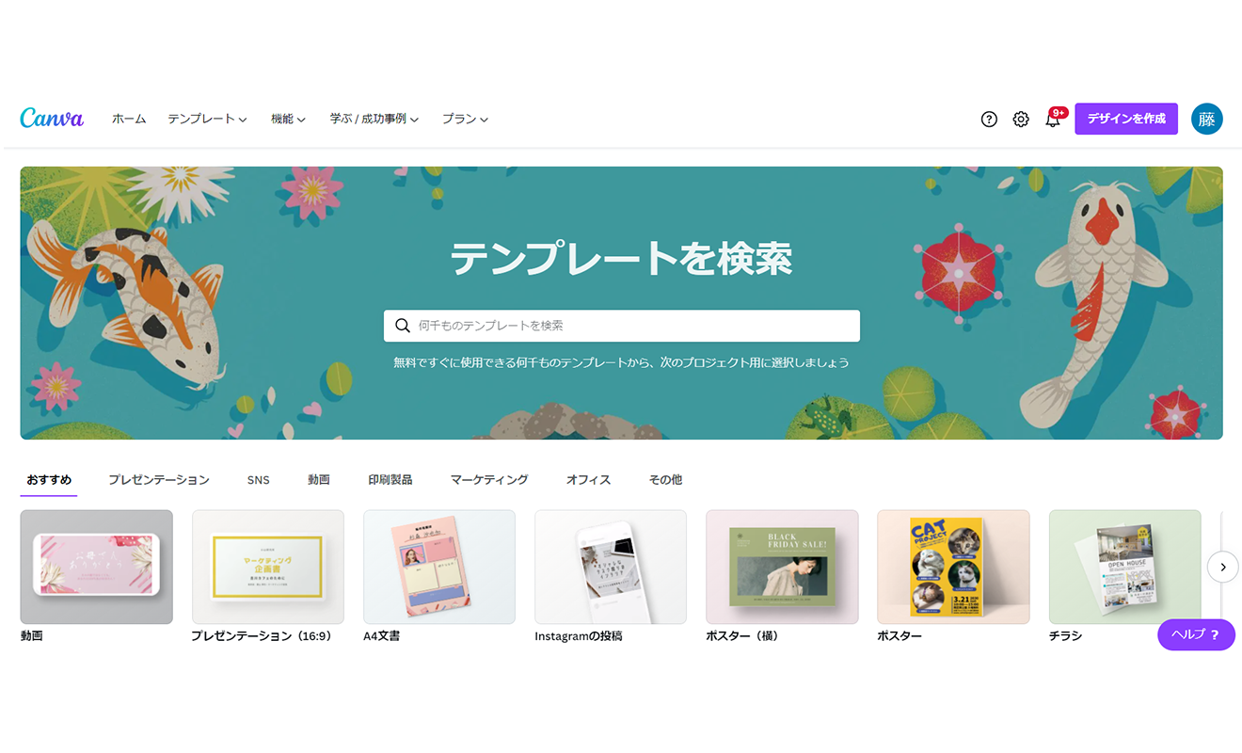Focus the template search input field
The width and height of the screenshot is (1242, 753).
[622, 326]
